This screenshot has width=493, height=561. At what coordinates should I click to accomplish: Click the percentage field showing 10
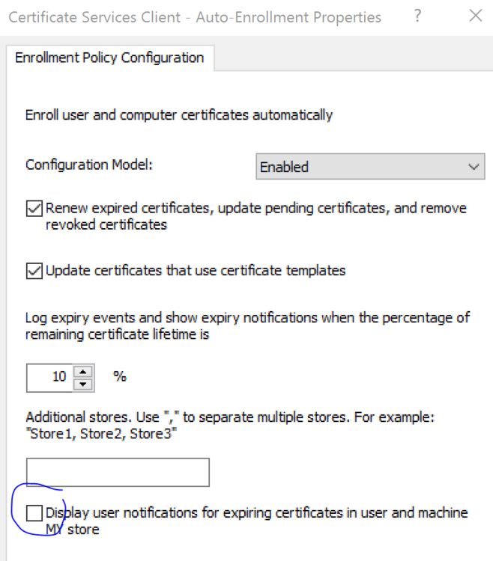51,377
